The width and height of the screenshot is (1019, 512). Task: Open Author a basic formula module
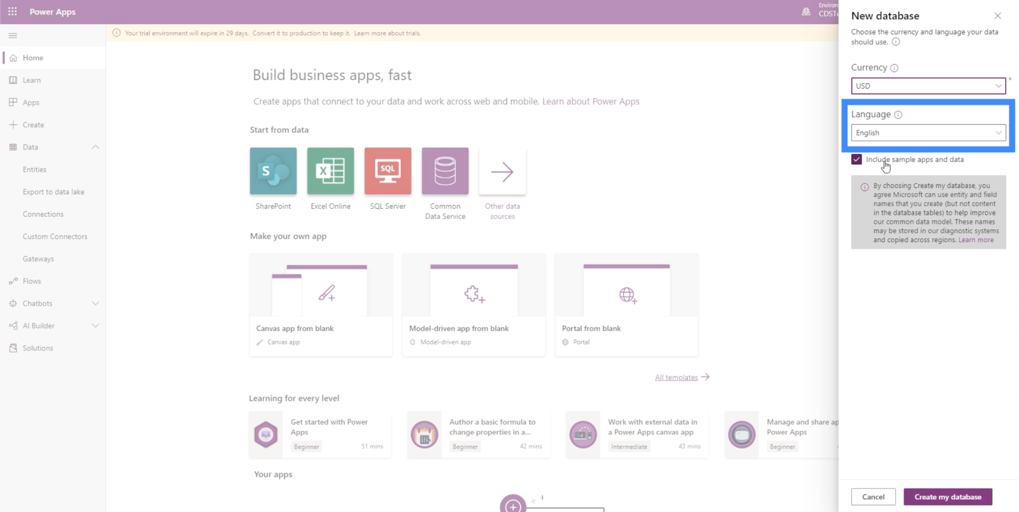click(x=479, y=434)
